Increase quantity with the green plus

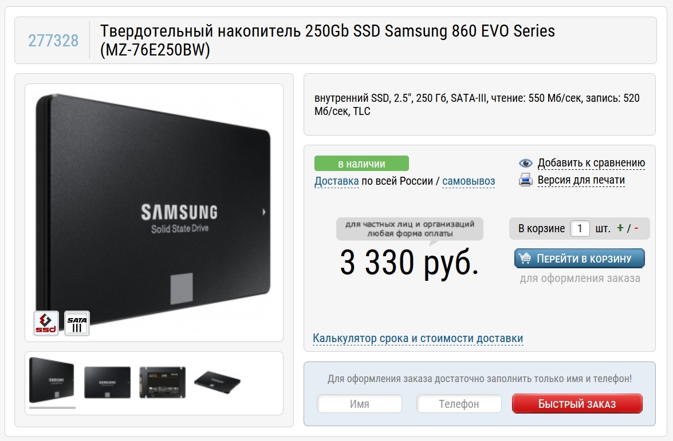(620, 228)
